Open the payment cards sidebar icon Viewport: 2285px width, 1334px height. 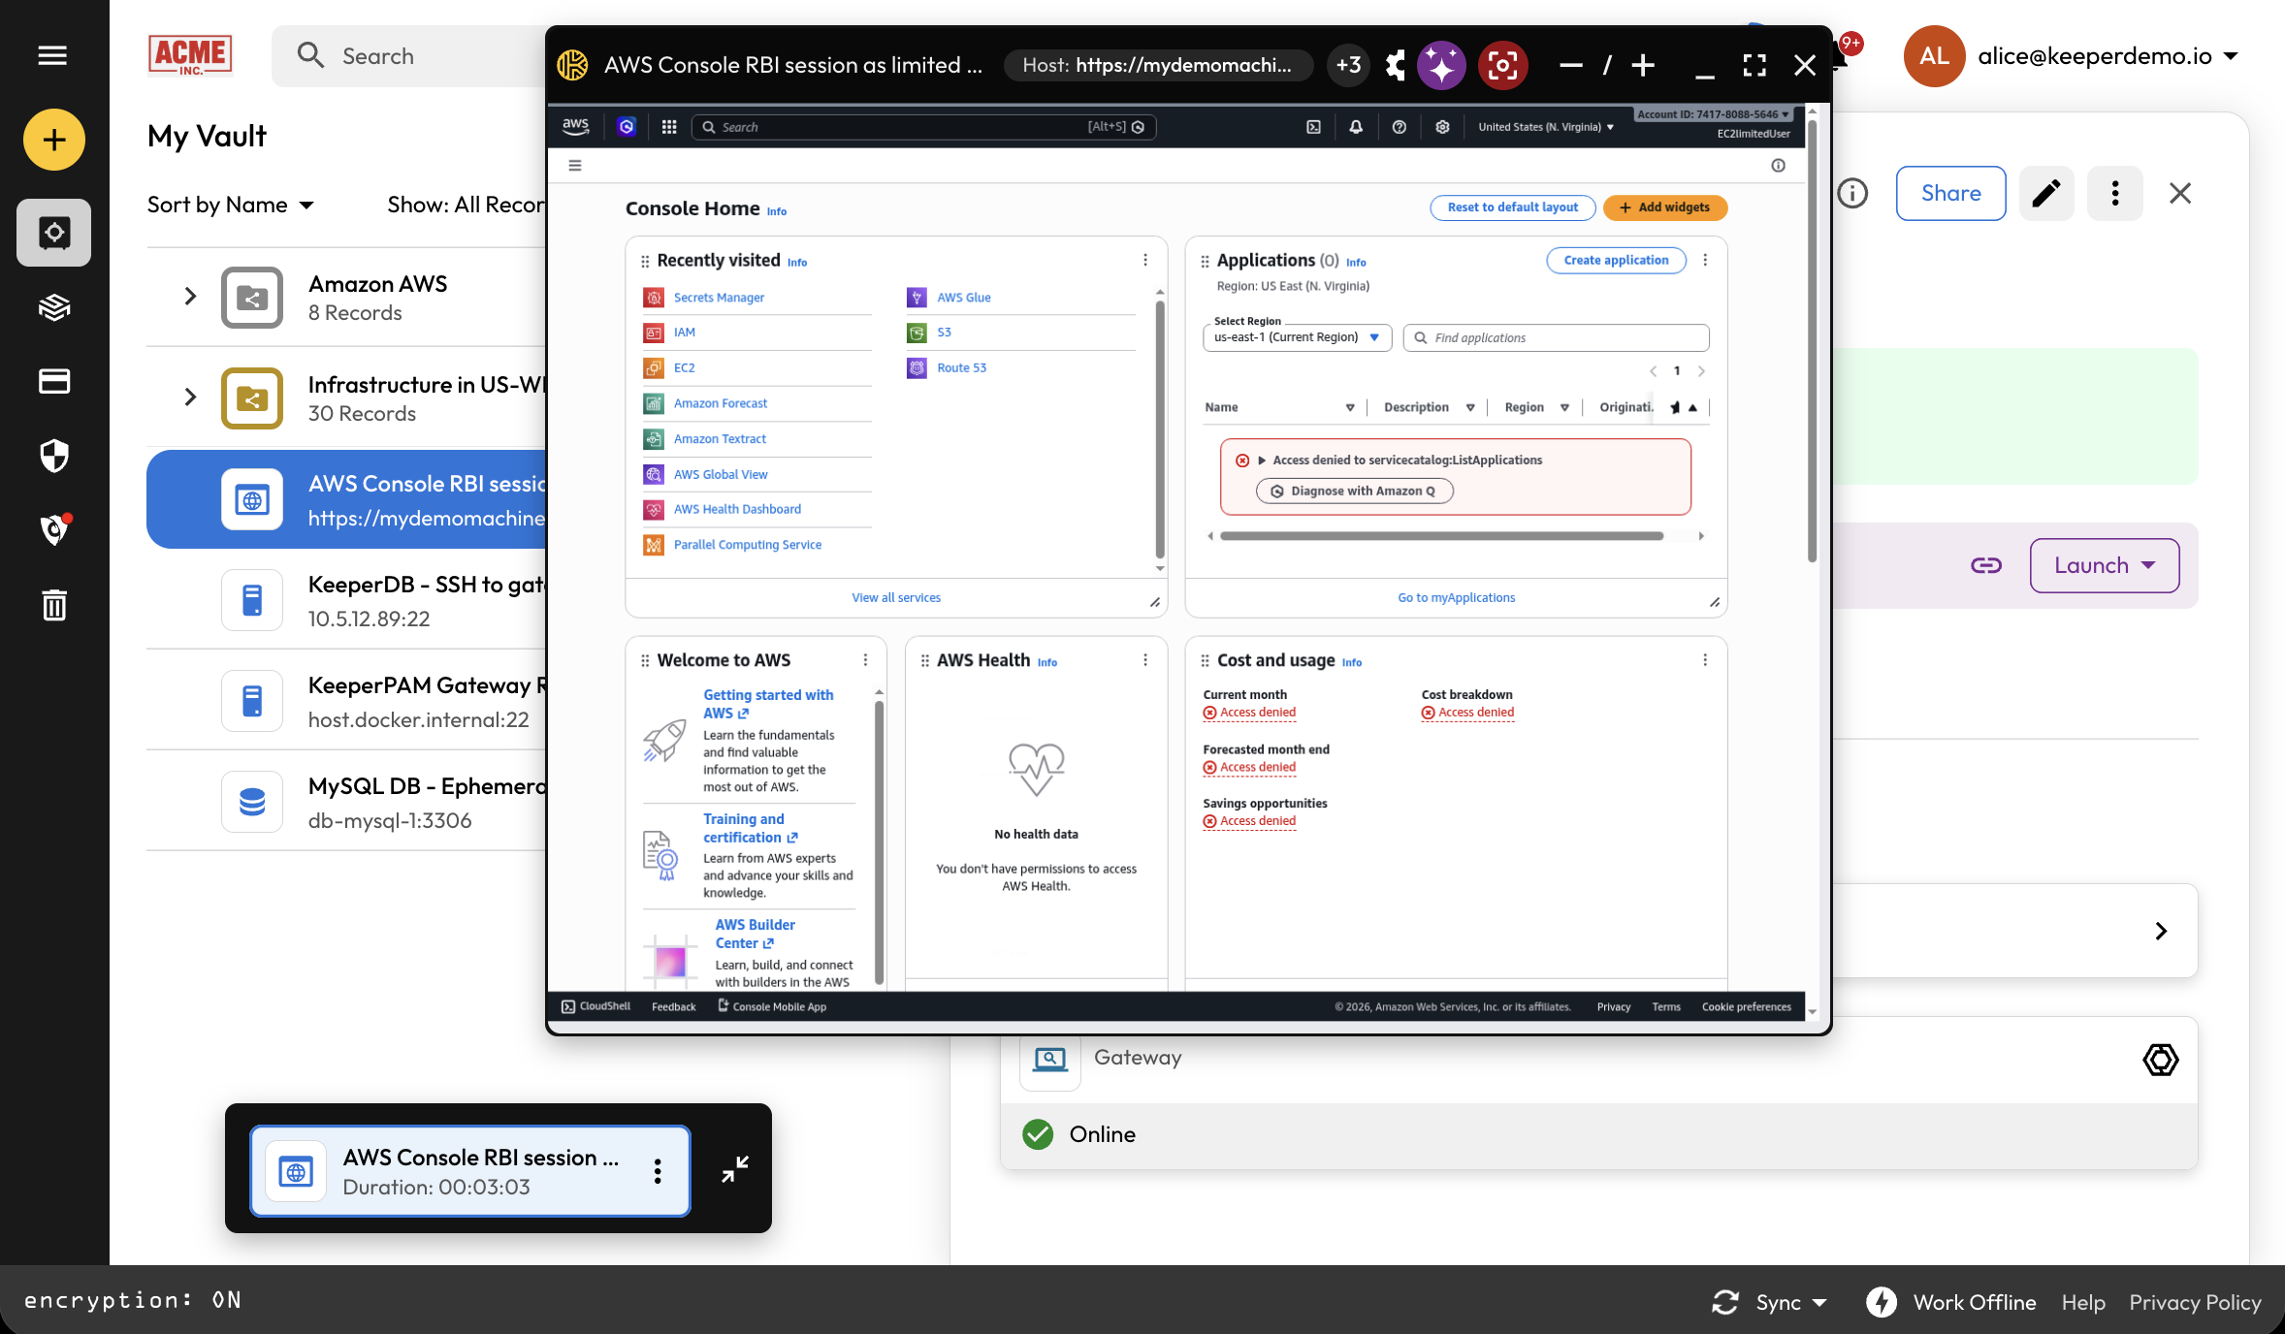tap(54, 381)
